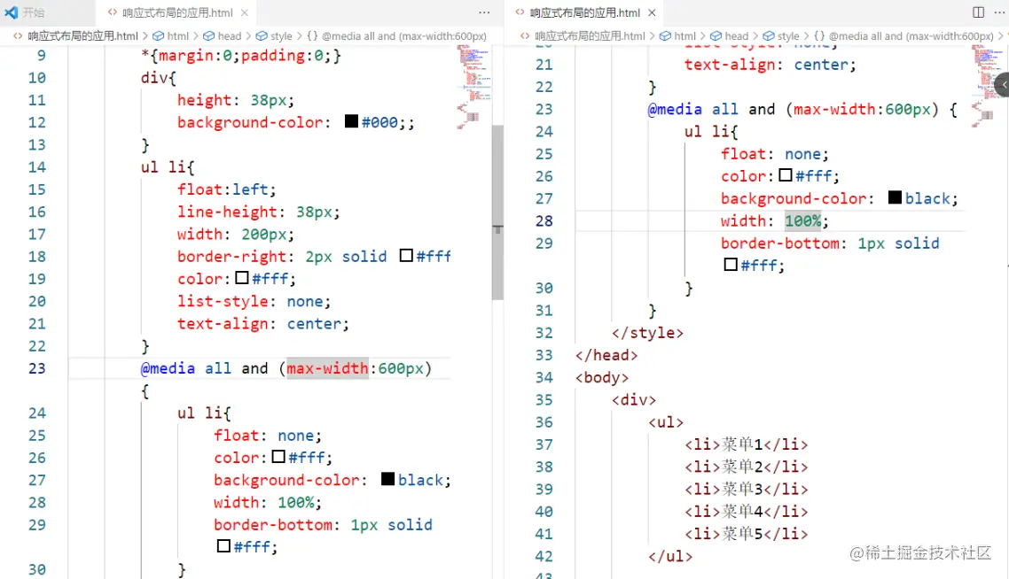
Task: Click head in right breadcrumb
Action: tap(736, 36)
